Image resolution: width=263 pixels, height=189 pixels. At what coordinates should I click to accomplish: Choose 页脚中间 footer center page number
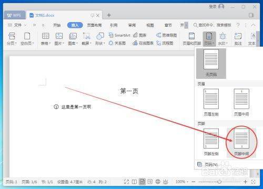(241, 142)
